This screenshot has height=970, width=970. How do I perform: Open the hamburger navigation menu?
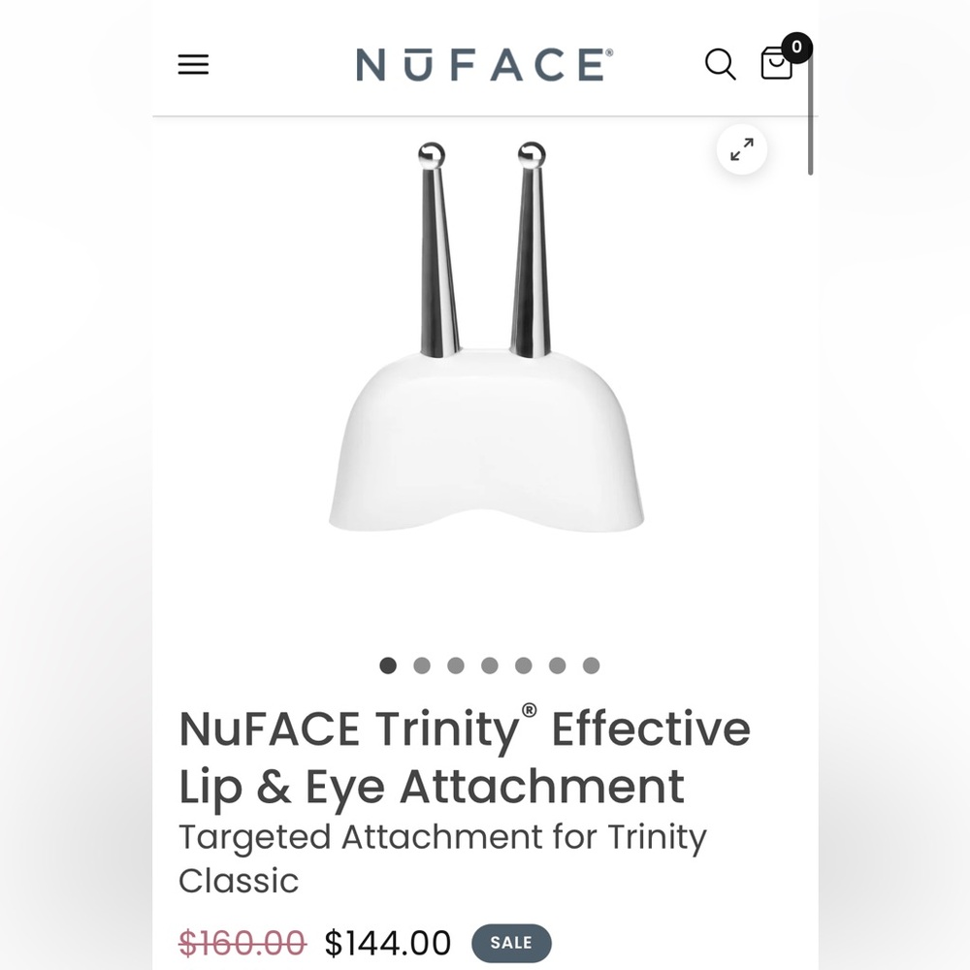click(192, 65)
